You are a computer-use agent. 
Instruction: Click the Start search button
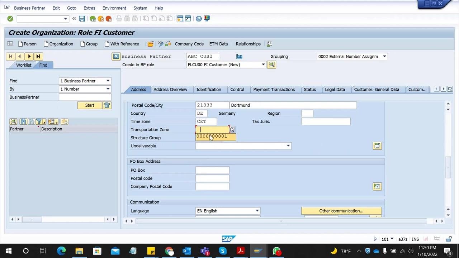90,105
